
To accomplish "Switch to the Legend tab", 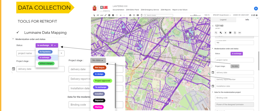I will pyautogui.click(x=223, y=20).
